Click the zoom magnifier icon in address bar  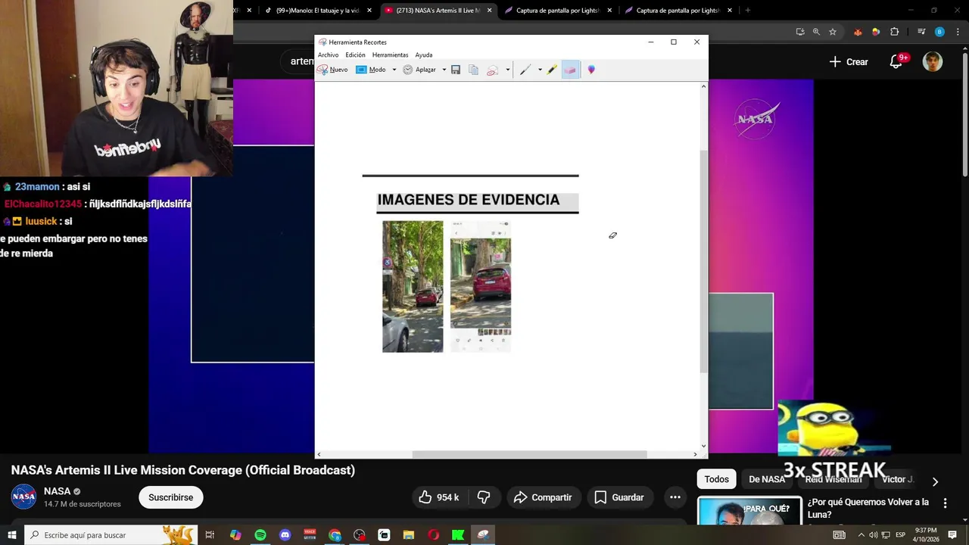[x=816, y=32]
